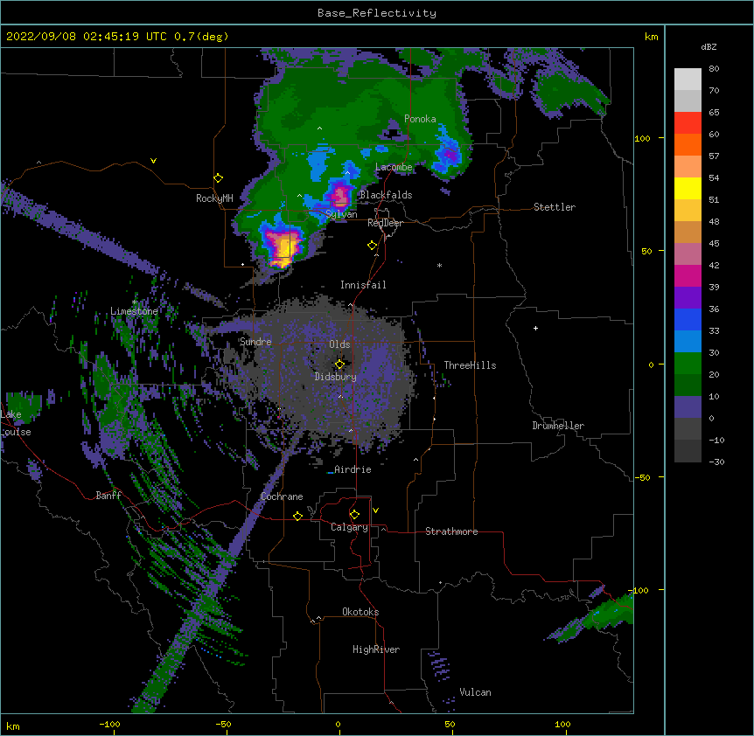Select the light blue 30–33 dBZ swatch

pyautogui.click(x=688, y=342)
